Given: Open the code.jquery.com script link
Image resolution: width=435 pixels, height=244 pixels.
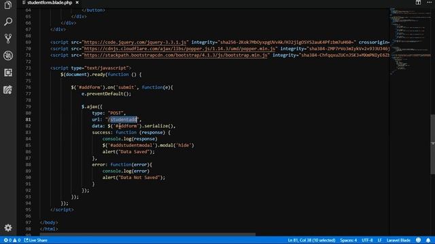Looking at the screenshot, I should (135, 42).
